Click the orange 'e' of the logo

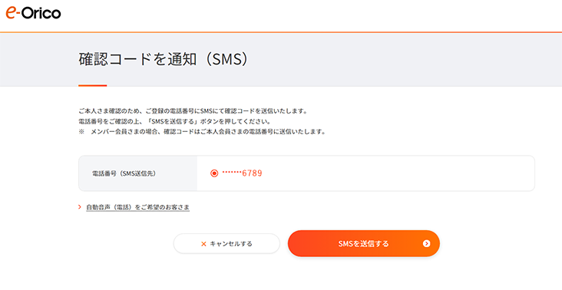(12, 12)
